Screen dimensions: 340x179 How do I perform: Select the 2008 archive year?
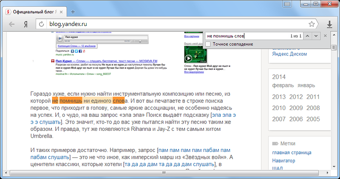coord(313,108)
